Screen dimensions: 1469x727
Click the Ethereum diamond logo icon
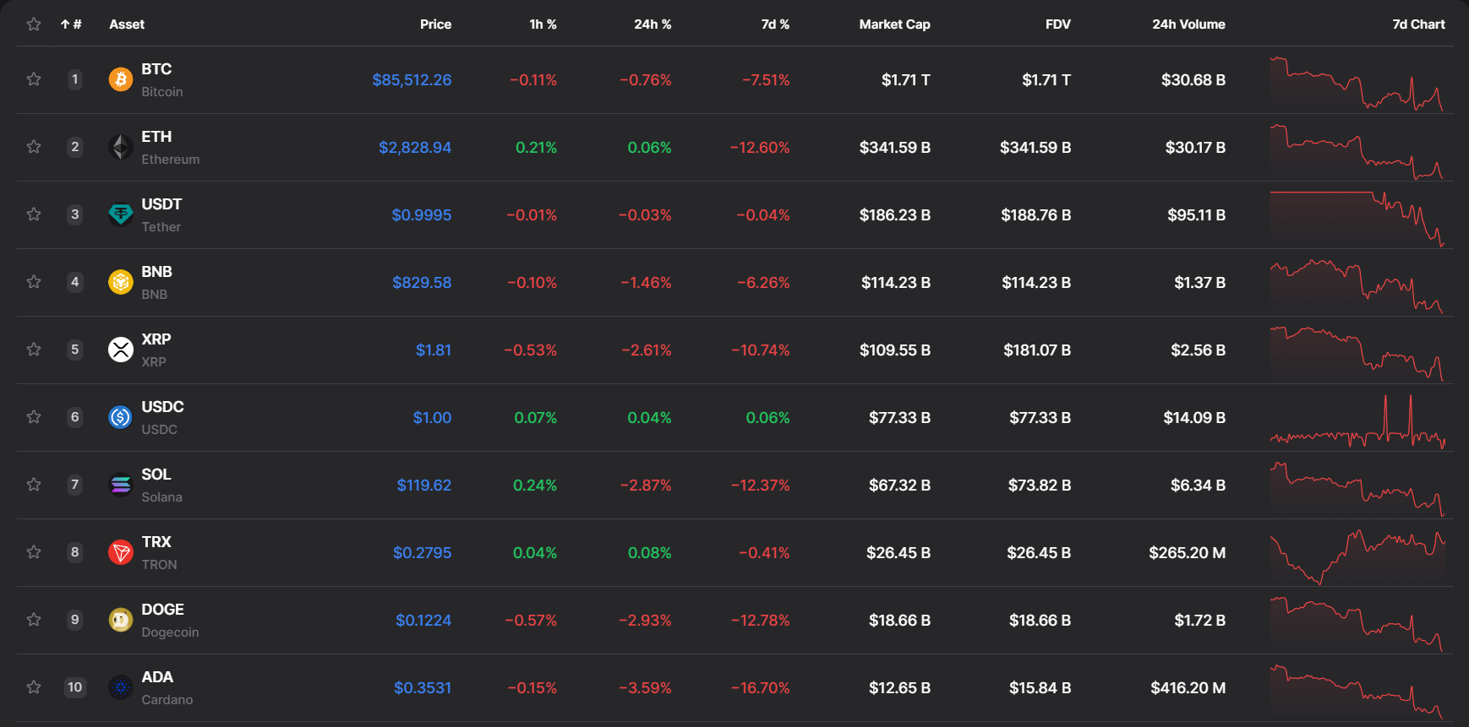[121, 147]
